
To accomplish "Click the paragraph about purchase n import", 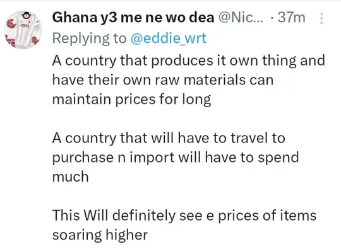I will (x=176, y=158).
